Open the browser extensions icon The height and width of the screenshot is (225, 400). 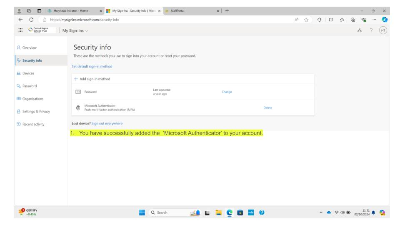click(320, 20)
